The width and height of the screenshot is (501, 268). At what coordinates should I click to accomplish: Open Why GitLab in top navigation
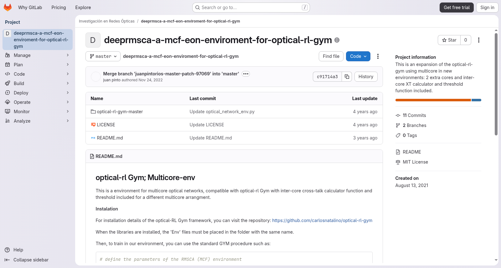coord(30,8)
